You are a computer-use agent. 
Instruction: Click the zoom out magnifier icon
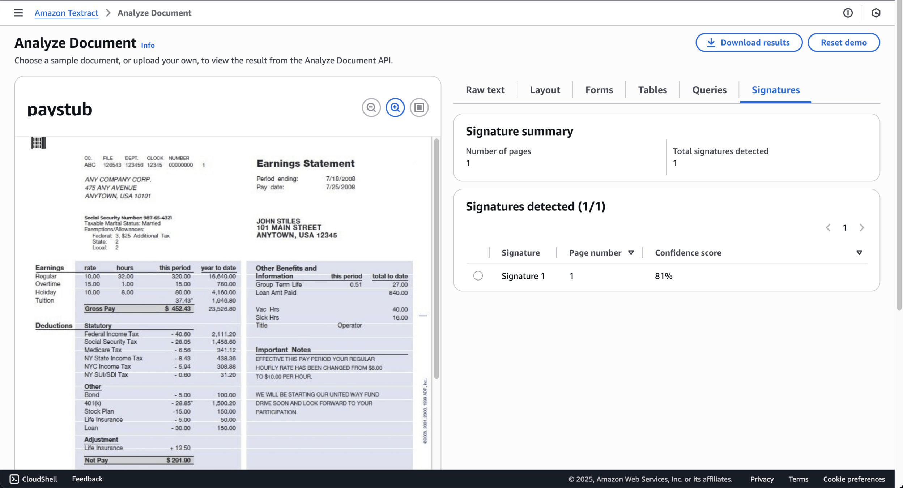pyautogui.click(x=371, y=107)
